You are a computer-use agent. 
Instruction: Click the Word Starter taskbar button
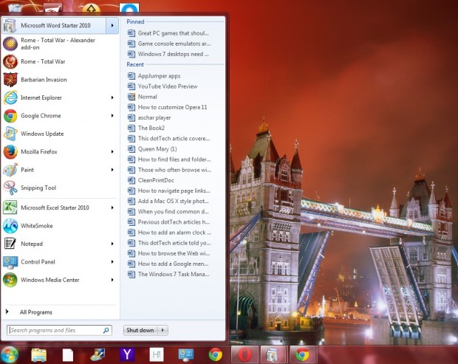pos(273,355)
